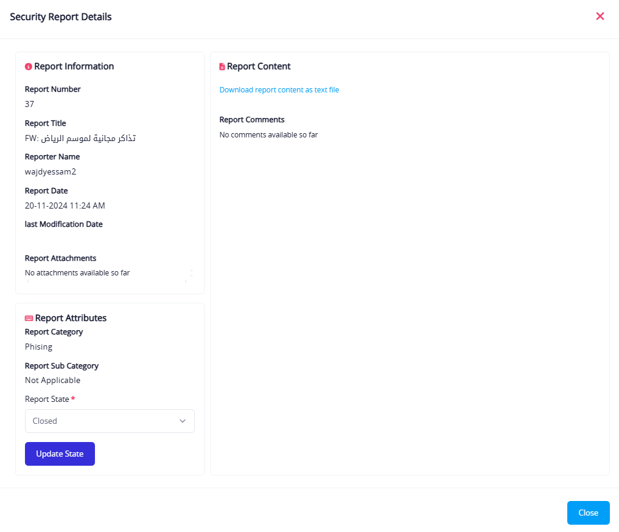This screenshot has width=619, height=532.
Task: Download report content as text file
Action: 279,90
